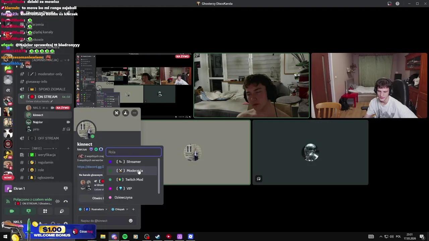Add a channel to the ADMINISTRACJA category
Image resolution: width=429 pixels, height=241 pixels.
pos(68,60)
